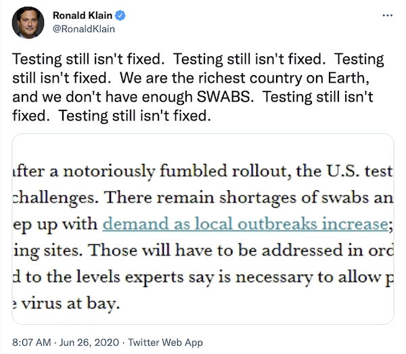Click "demand as local outbreaks increase" link
Viewport: 406px width, 354px height.
tap(244, 223)
